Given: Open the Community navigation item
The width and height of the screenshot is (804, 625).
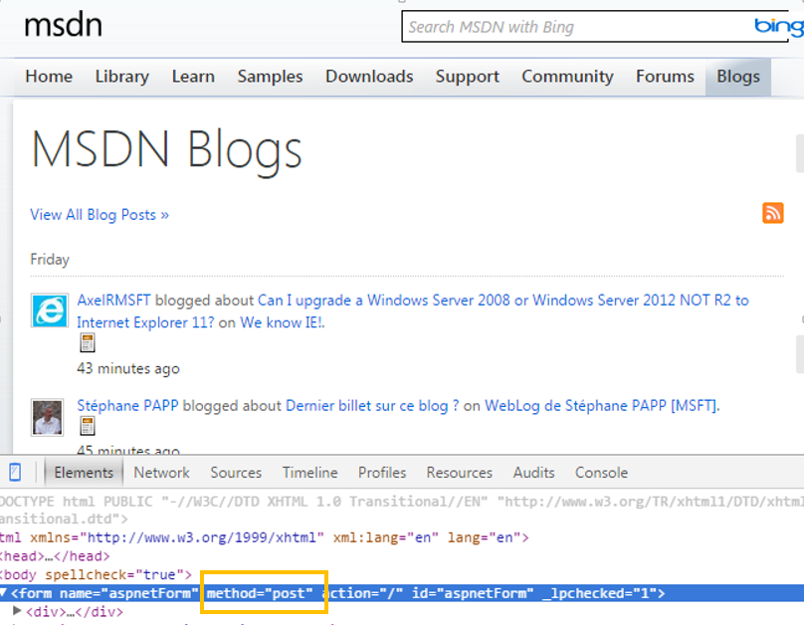Looking at the screenshot, I should pyautogui.click(x=567, y=77).
